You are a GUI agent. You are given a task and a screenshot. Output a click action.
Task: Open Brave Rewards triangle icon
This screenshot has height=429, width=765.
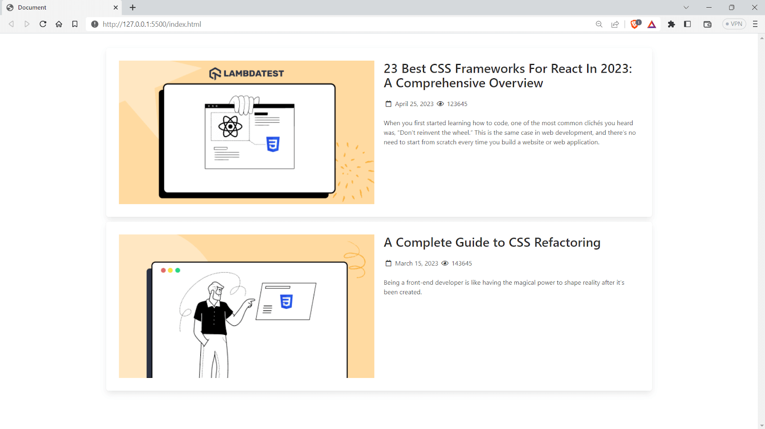652,24
